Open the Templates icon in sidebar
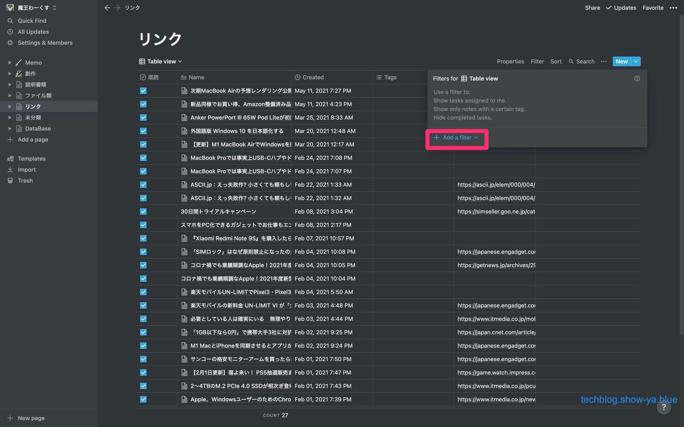 click(x=10, y=159)
